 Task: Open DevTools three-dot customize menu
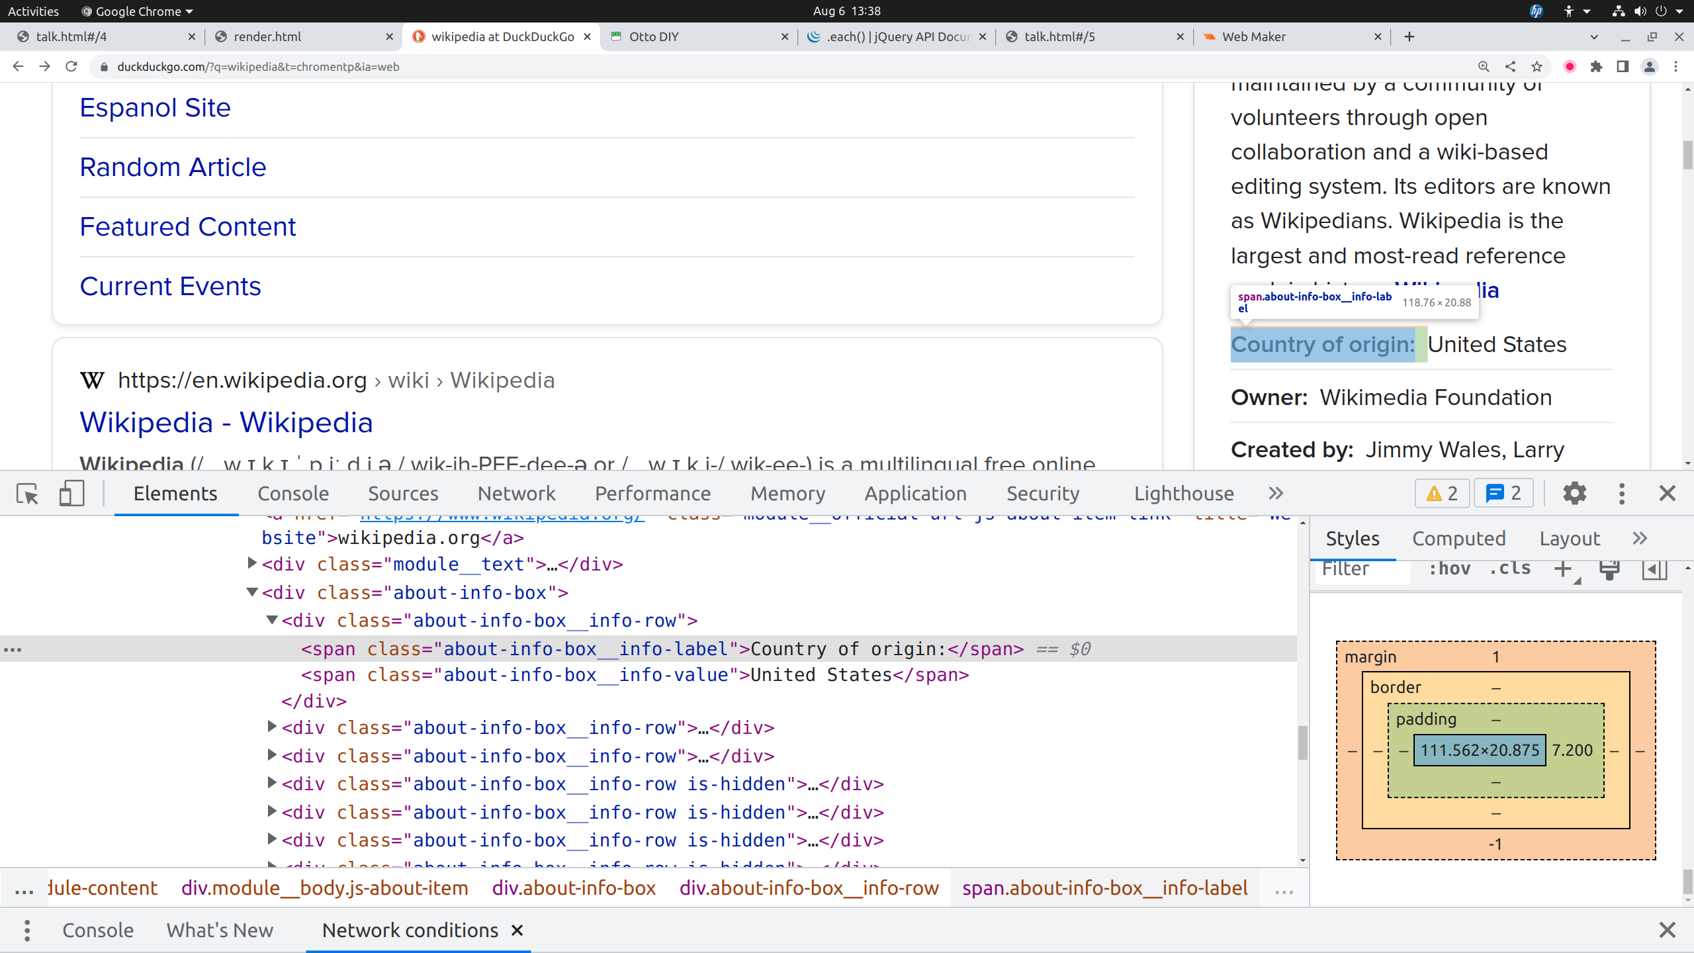1621,494
